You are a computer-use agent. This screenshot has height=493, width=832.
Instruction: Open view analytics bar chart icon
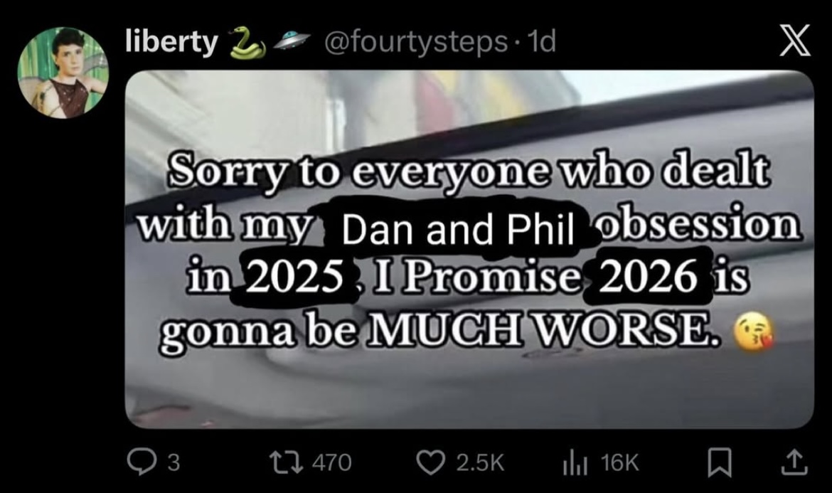(x=575, y=462)
